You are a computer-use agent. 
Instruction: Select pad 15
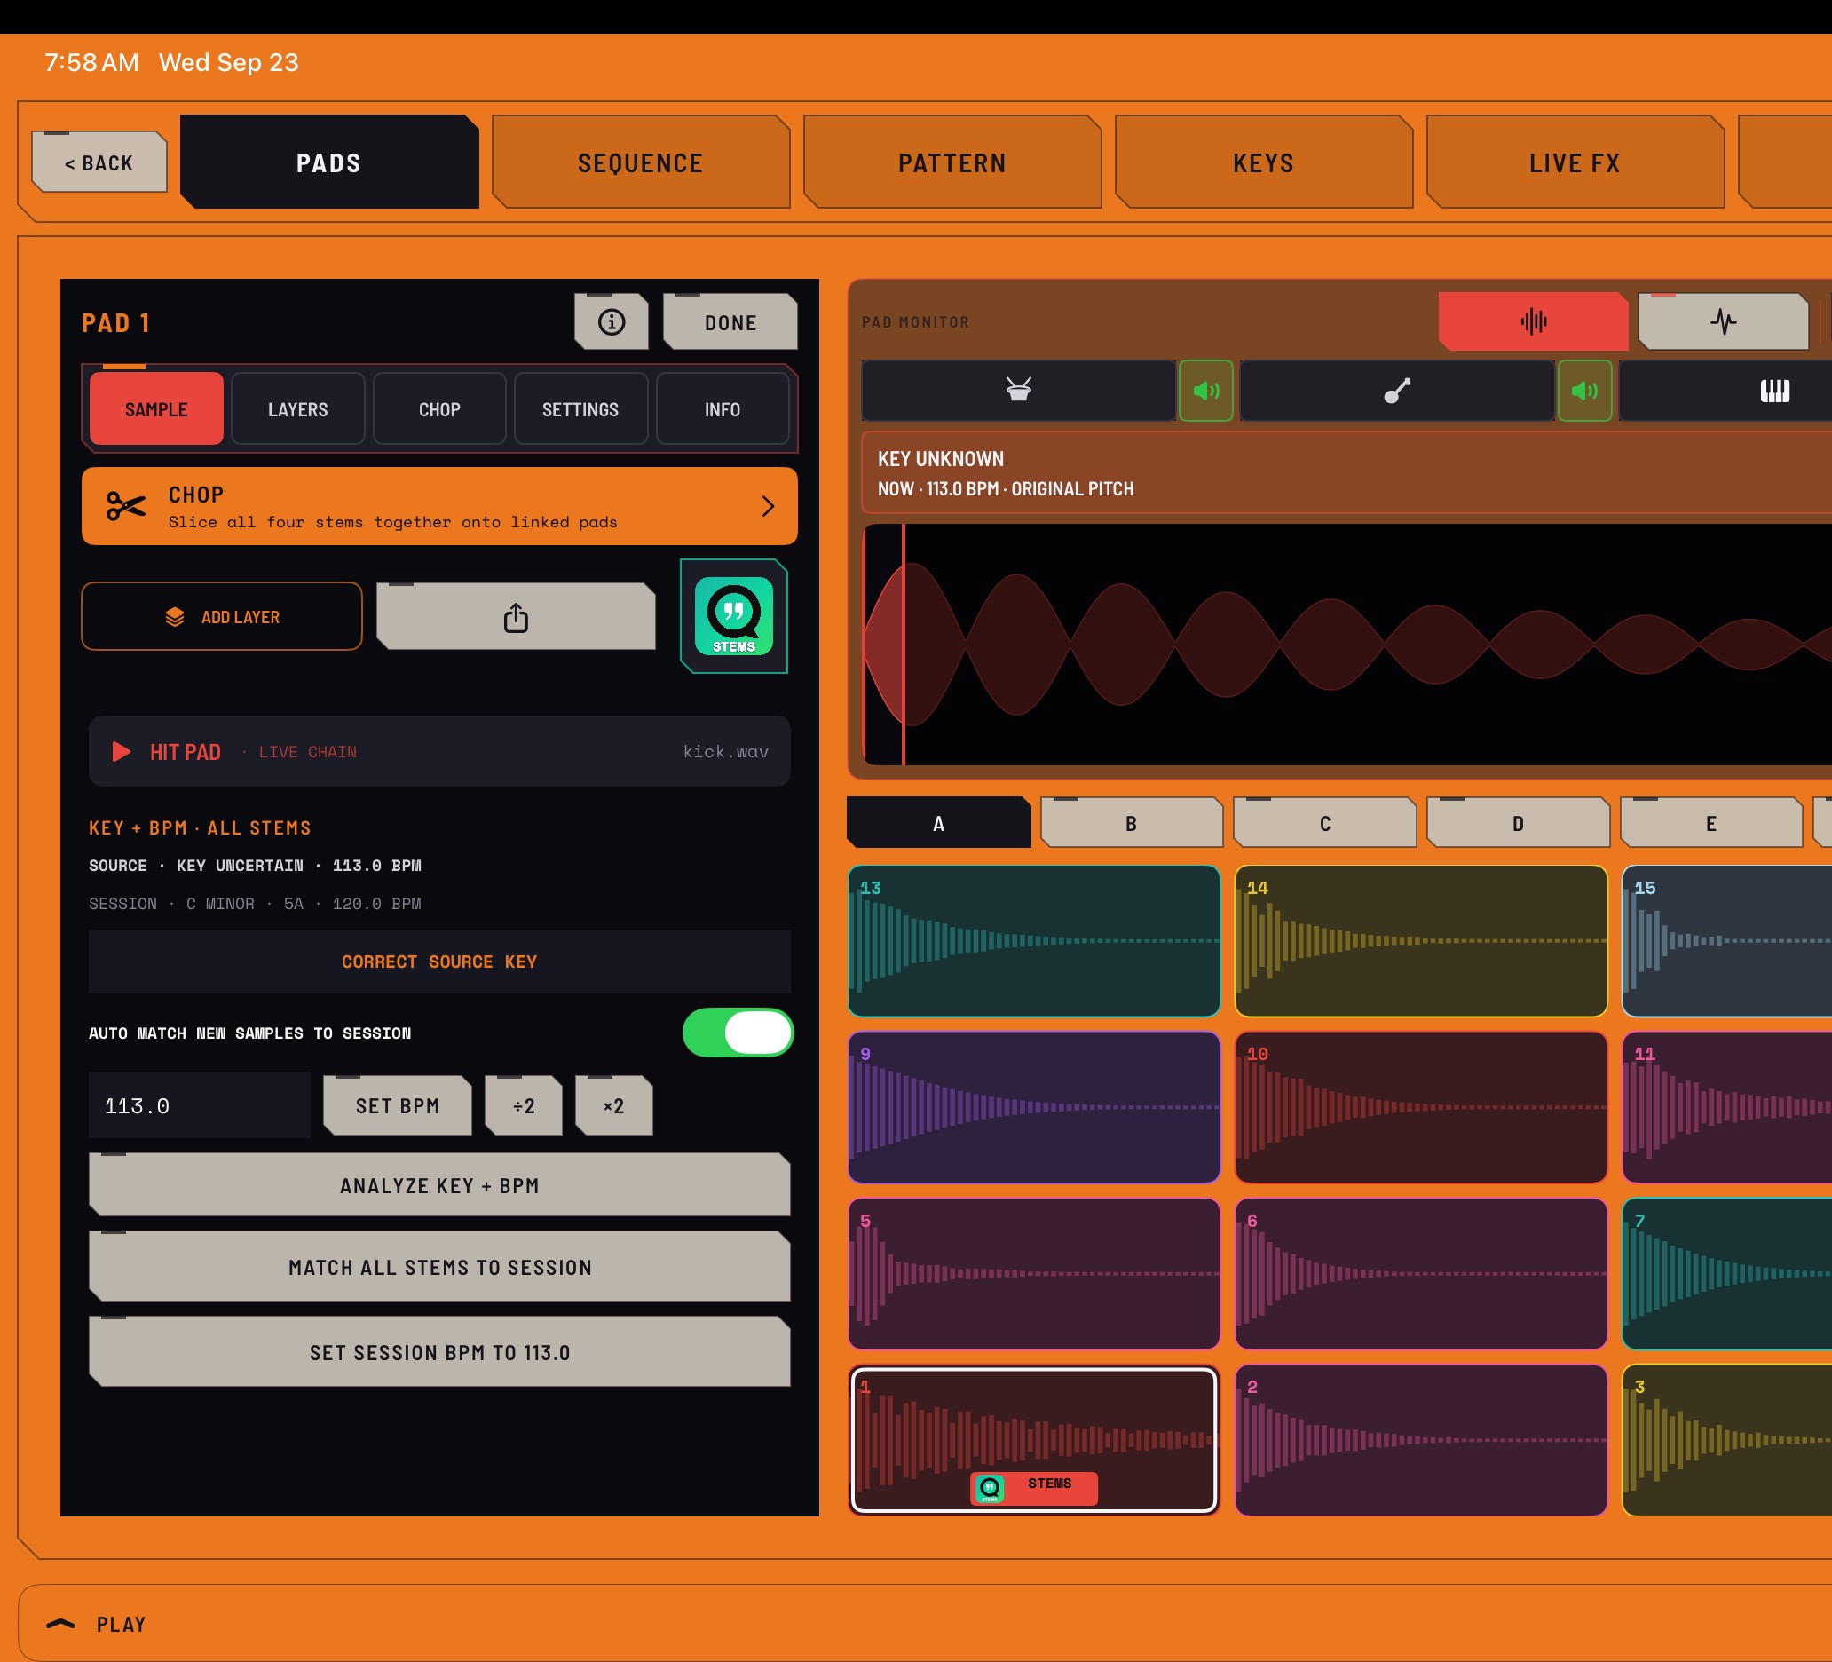(x=1726, y=941)
